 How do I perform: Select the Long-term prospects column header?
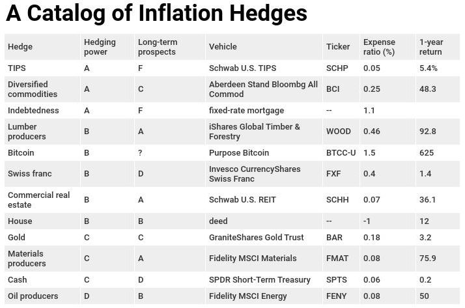point(158,47)
